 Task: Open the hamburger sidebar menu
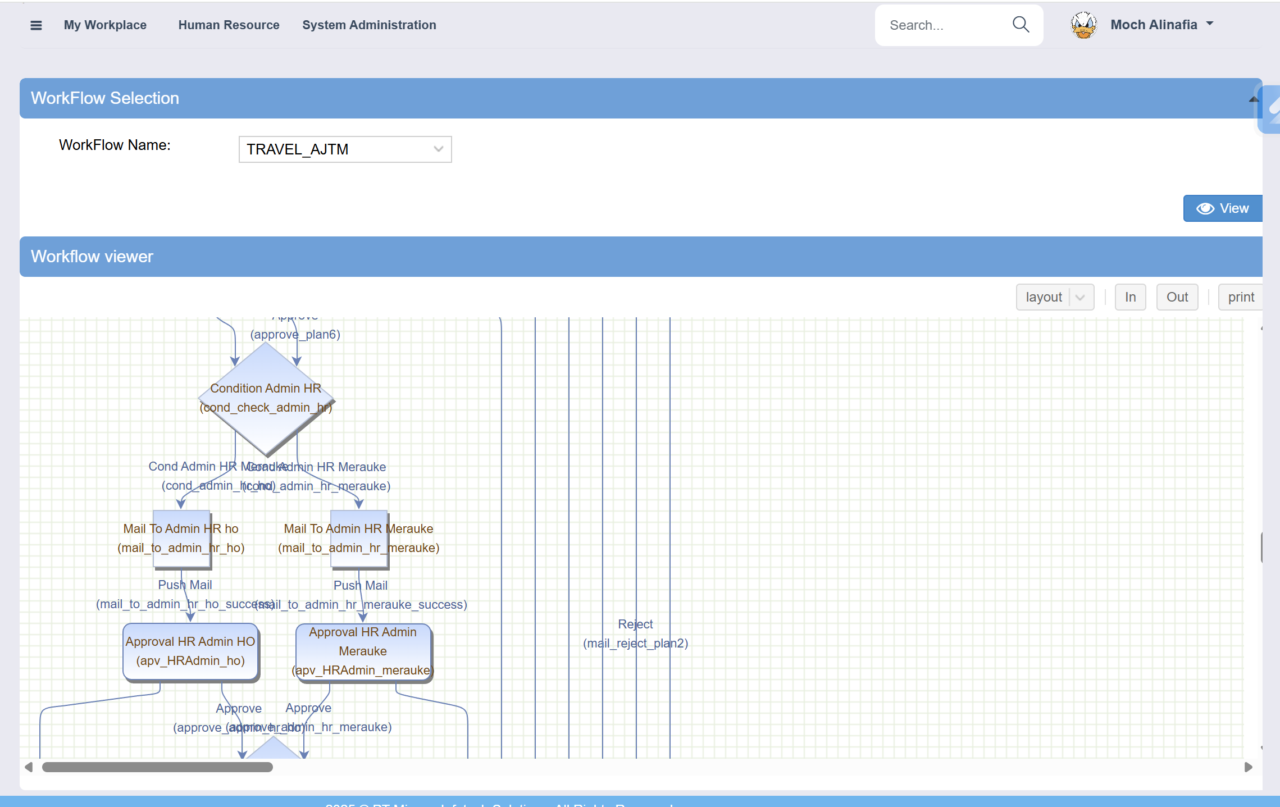pyautogui.click(x=36, y=25)
